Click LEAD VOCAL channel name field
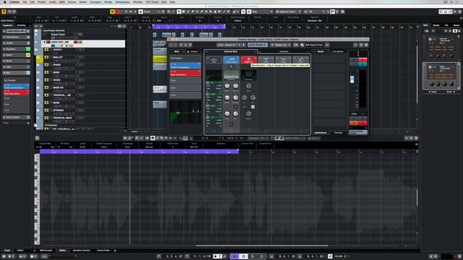The height and width of the screenshot is (260, 463). [x=258, y=45]
